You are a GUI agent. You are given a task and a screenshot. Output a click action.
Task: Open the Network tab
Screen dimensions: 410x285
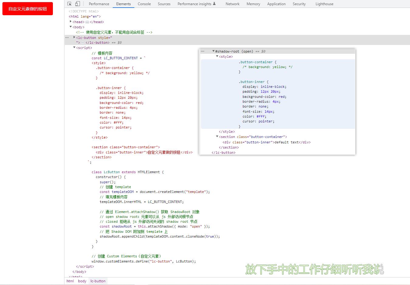tap(233, 4)
